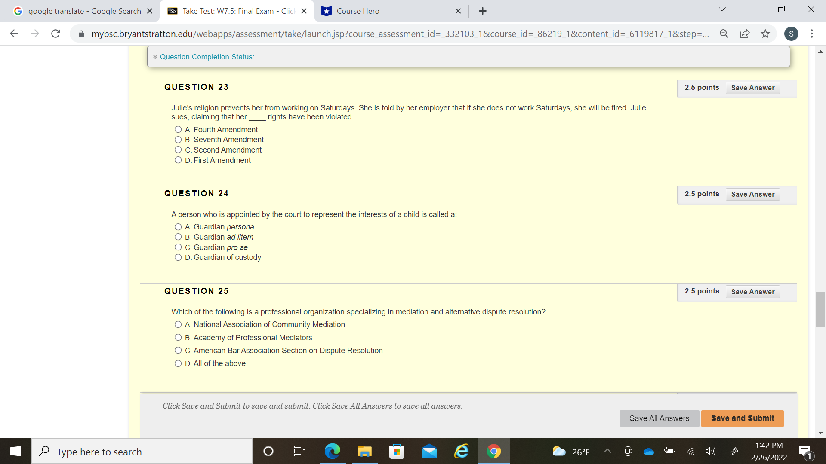This screenshot has width=826, height=464.
Task: Navigate back in the browser
Action: [x=14, y=34]
